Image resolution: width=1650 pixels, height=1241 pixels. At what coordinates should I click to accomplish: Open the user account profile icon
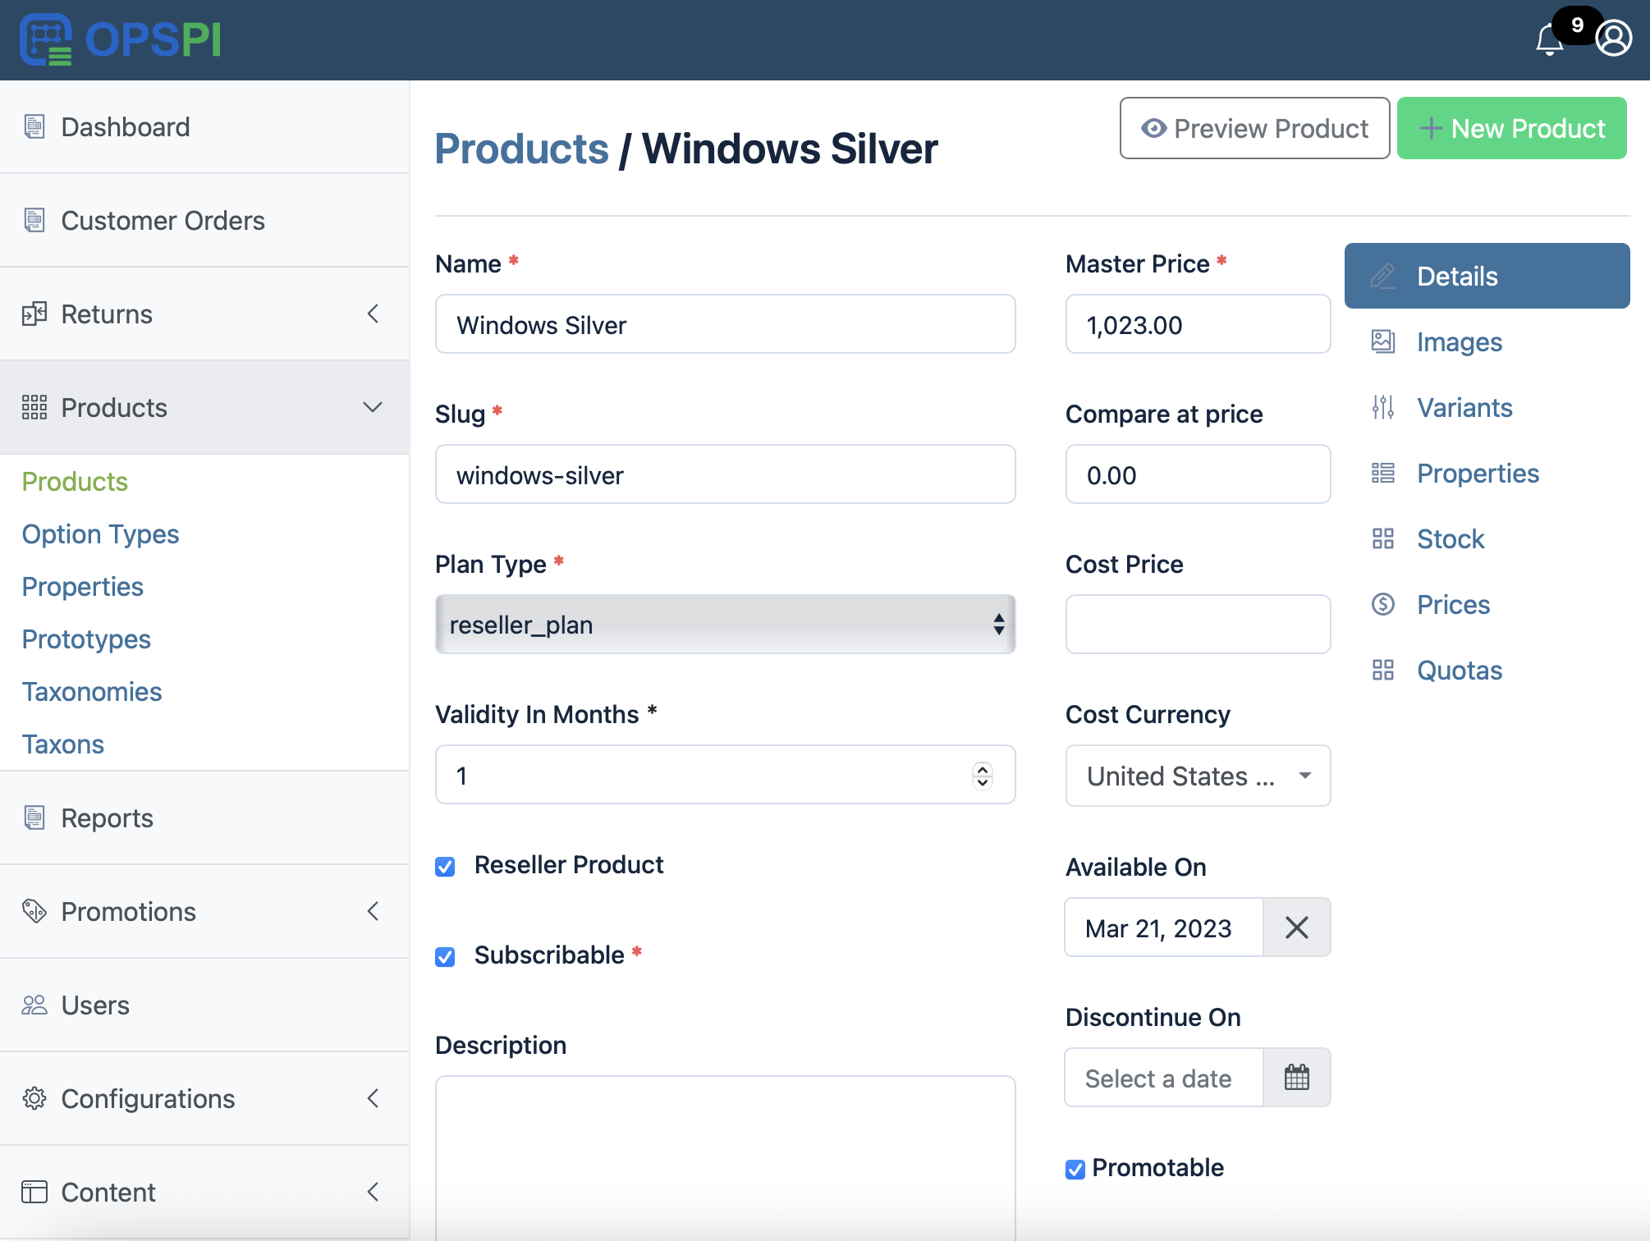[x=1614, y=39]
